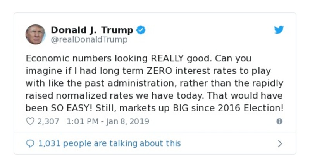This screenshot has width=310, height=167.
Task: Open the Donald J. Trump display name
Action: tap(92, 30)
